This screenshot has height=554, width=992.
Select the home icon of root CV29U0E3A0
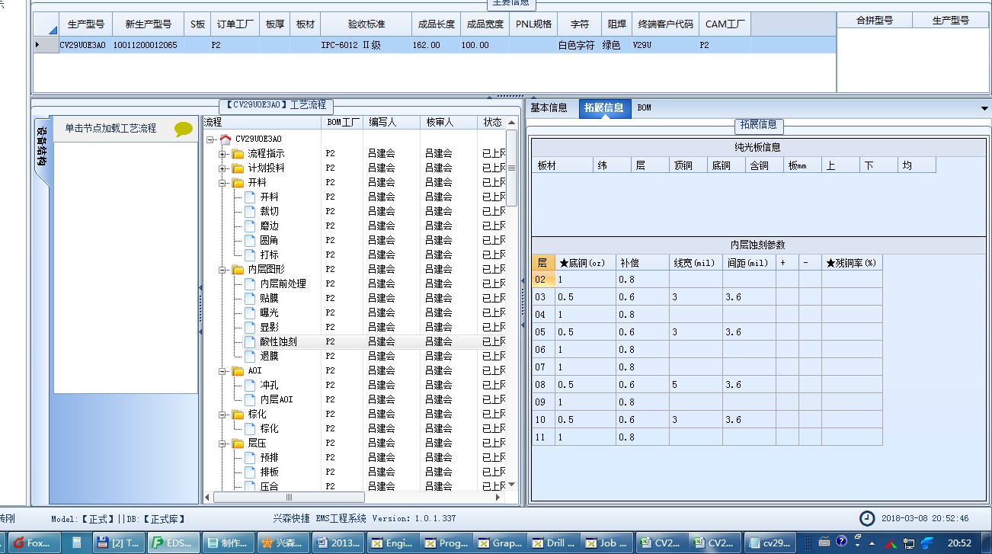click(225, 139)
